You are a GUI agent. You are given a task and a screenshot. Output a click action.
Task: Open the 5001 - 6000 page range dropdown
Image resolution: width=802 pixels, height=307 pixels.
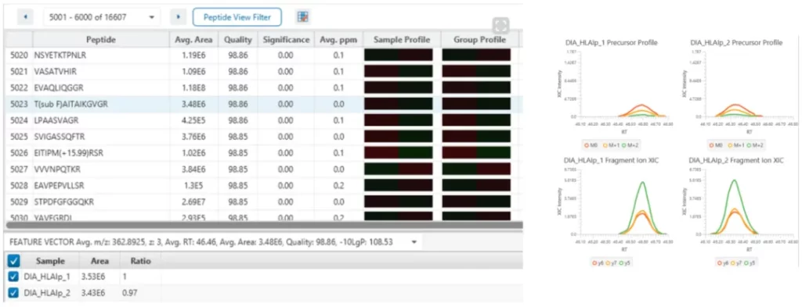click(102, 17)
